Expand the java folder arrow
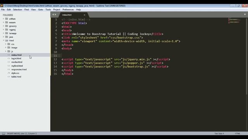Viewport: 248px width, 139px height. tap(3, 37)
